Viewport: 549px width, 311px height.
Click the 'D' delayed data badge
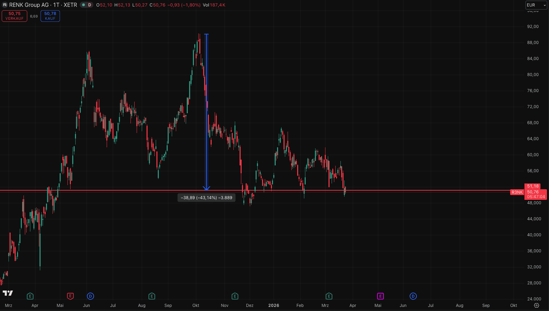pyautogui.click(x=90, y=5)
